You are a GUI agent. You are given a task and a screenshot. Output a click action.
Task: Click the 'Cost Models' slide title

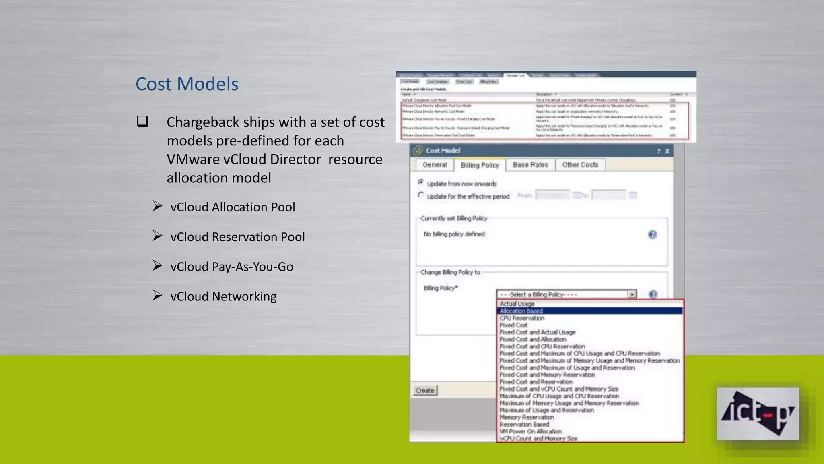[x=187, y=84]
